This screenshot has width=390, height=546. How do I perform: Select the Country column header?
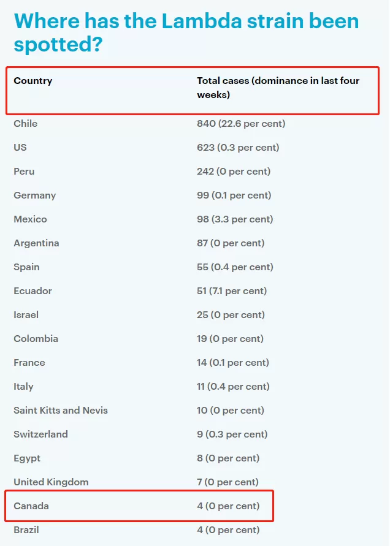click(x=33, y=81)
